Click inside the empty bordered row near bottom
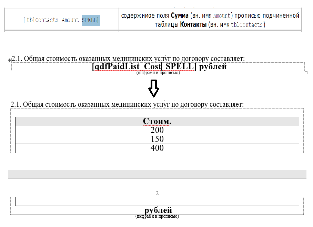Viewport: 313px width, 227px height. (x=157, y=201)
